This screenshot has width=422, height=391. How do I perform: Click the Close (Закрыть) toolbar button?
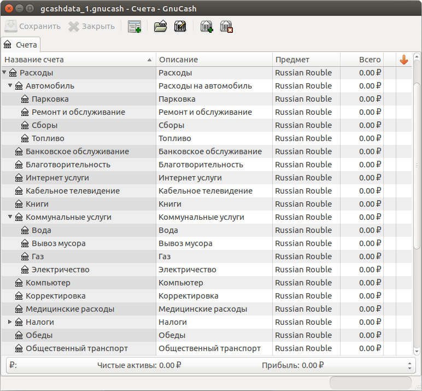coord(91,26)
